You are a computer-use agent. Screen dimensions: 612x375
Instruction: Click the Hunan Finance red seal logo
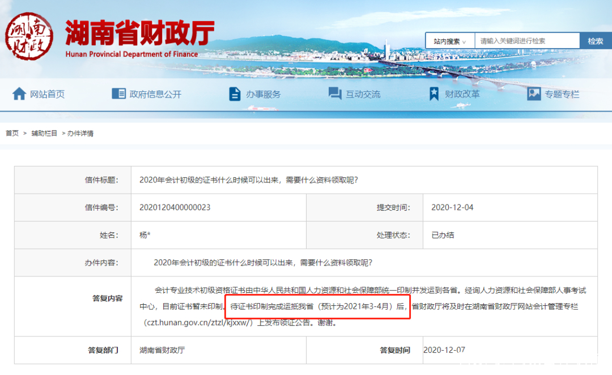click(29, 36)
